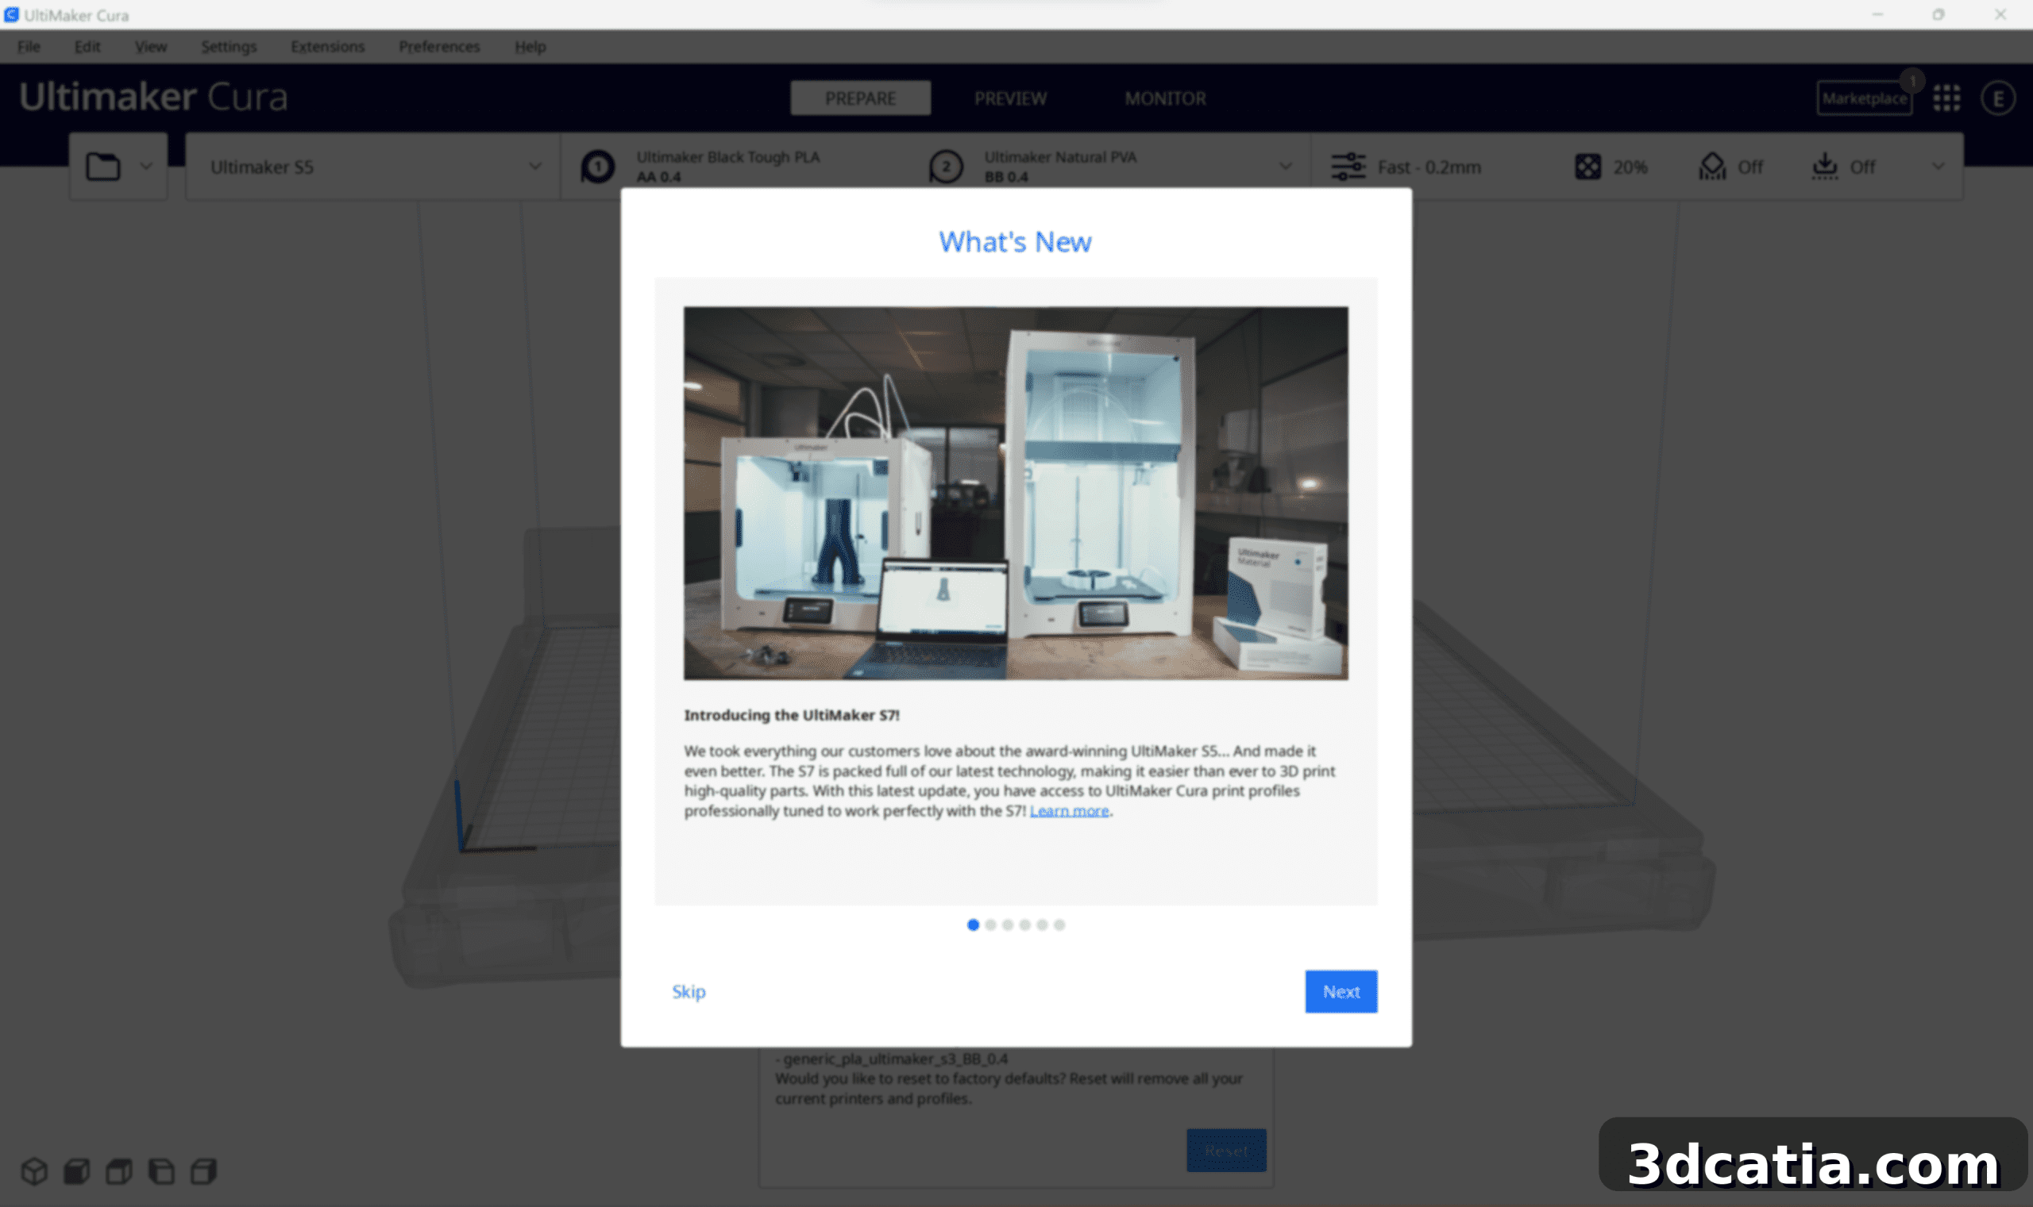Viewport: 2033px width, 1207px height.
Task: Go to second What's New page dot
Action: click(990, 924)
